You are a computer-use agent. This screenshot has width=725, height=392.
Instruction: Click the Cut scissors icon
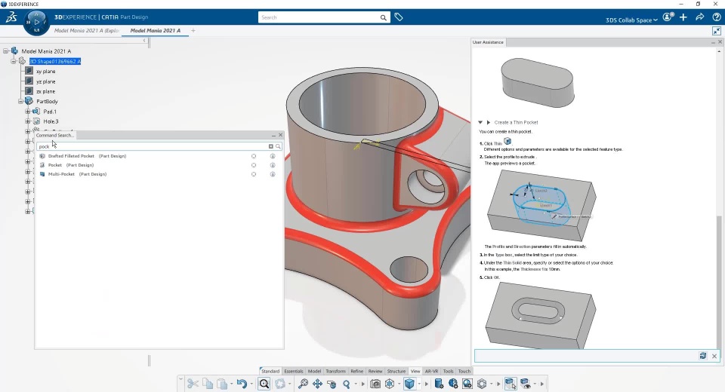[x=193, y=384]
